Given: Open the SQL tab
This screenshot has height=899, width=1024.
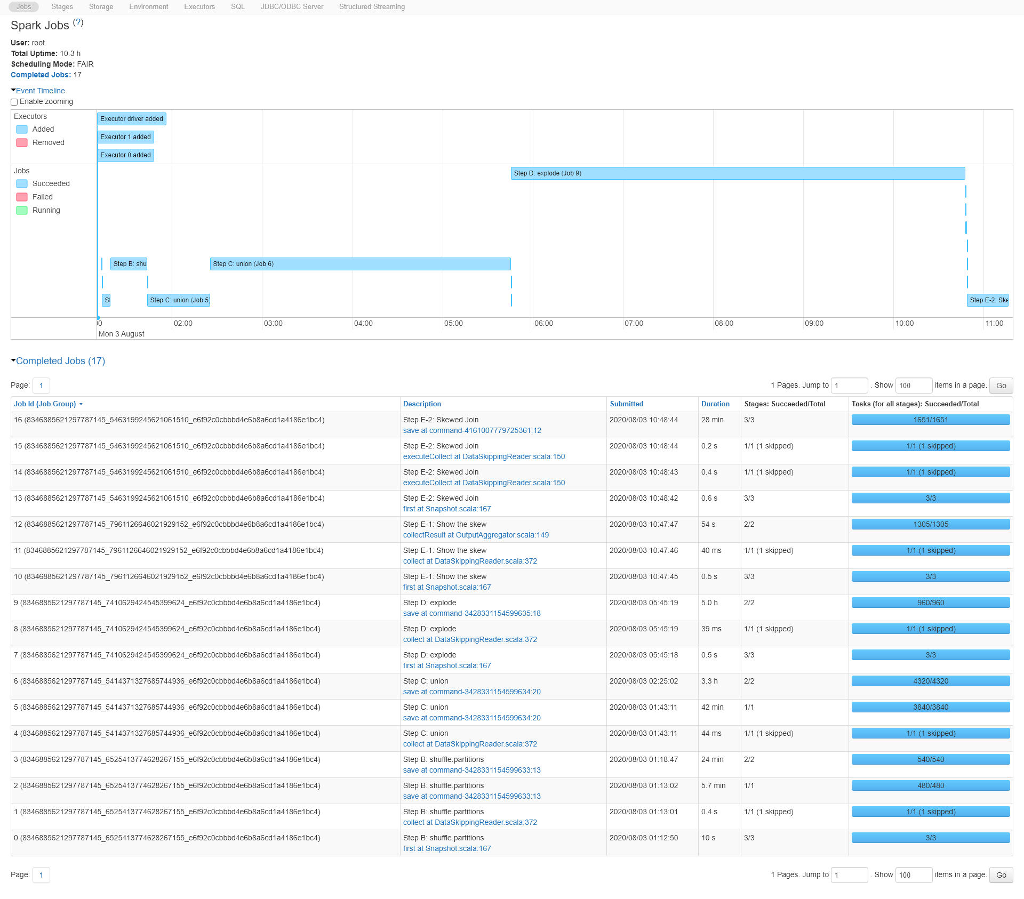Looking at the screenshot, I should (238, 7).
